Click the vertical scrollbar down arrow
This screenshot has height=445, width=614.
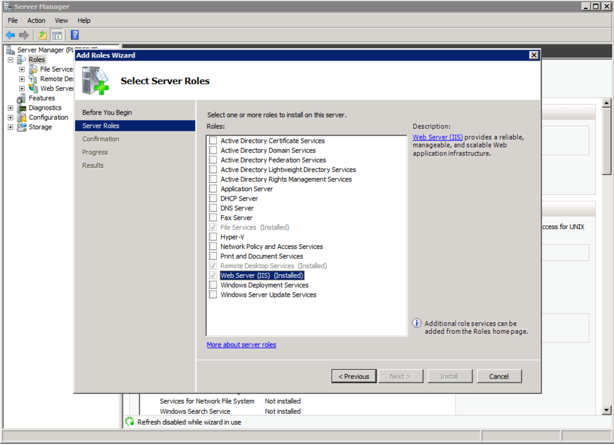coord(606,410)
